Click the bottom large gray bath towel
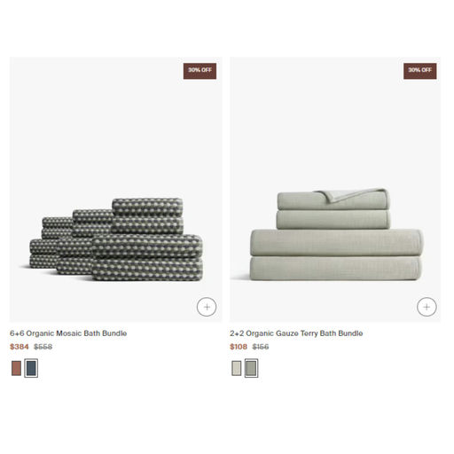 (335, 269)
